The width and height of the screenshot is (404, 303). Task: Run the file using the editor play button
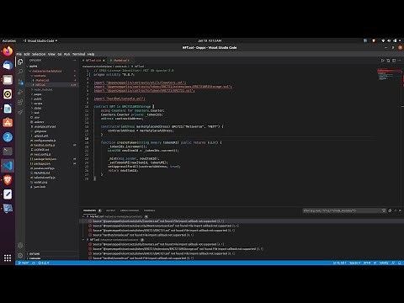(382, 61)
